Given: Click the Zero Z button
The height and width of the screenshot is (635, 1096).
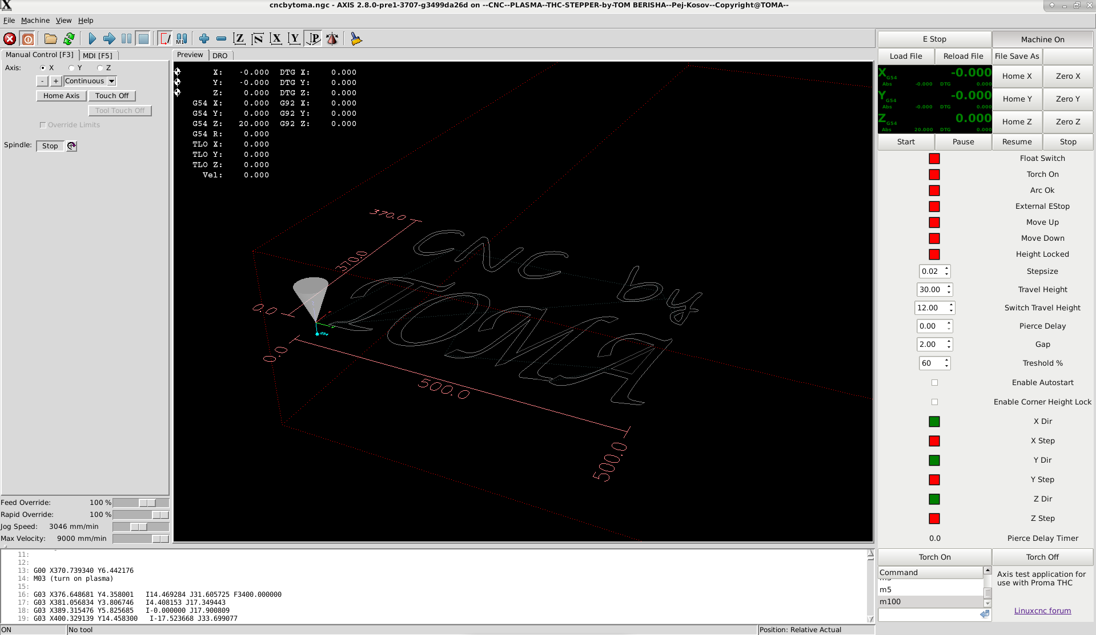Looking at the screenshot, I should coord(1067,122).
